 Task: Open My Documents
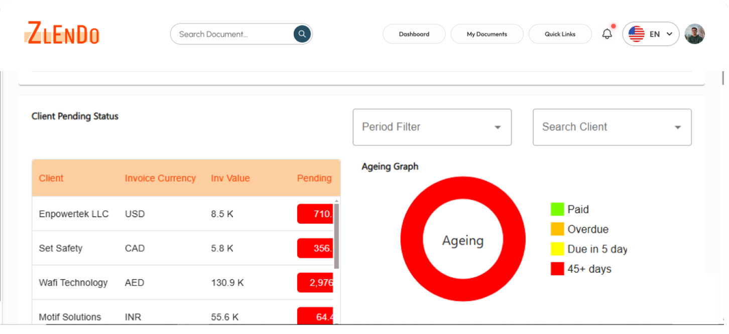pyautogui.click(x=487, y=34)
